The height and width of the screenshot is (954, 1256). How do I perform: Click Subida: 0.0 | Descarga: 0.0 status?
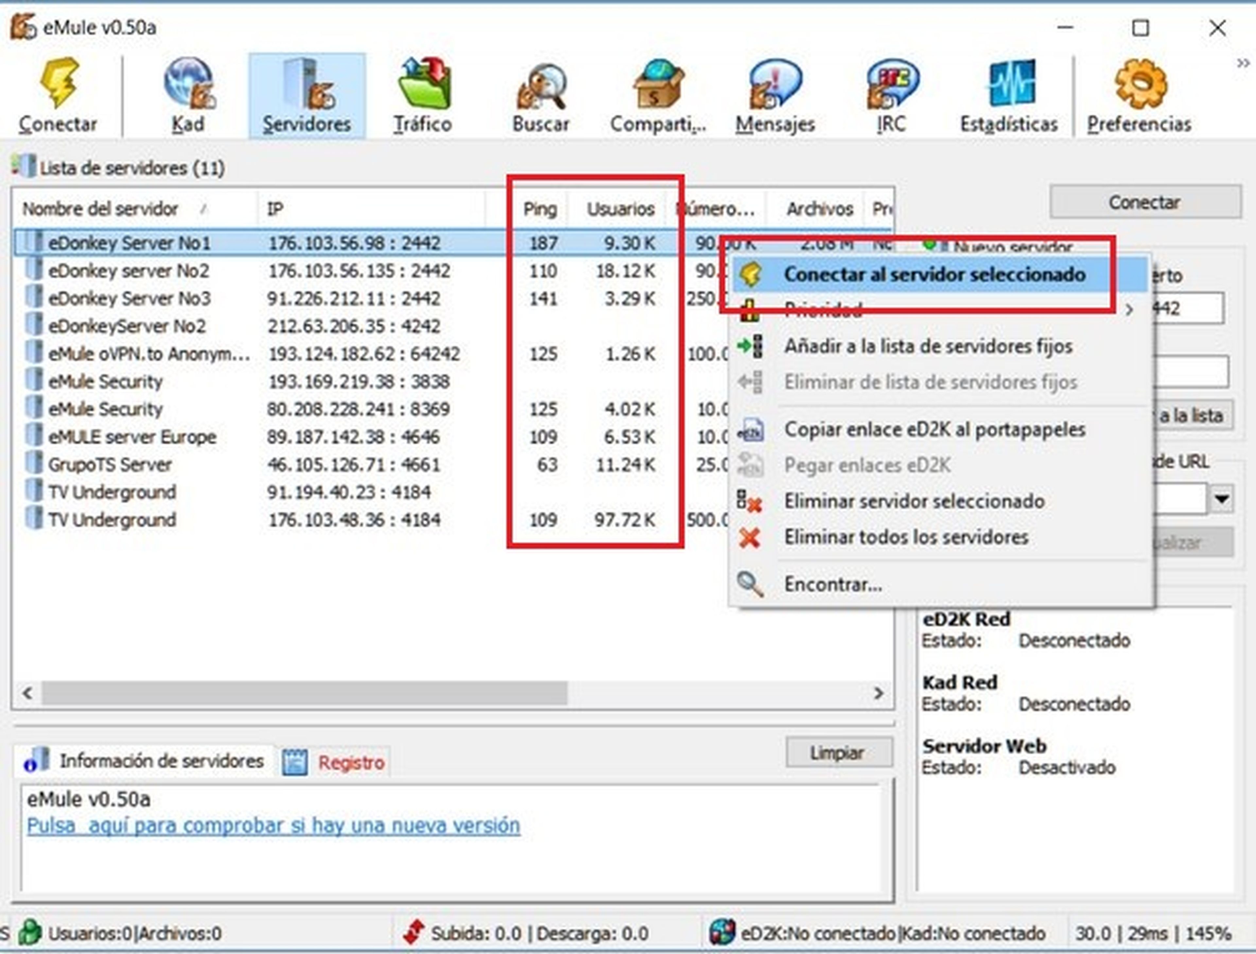coord(540,933)
